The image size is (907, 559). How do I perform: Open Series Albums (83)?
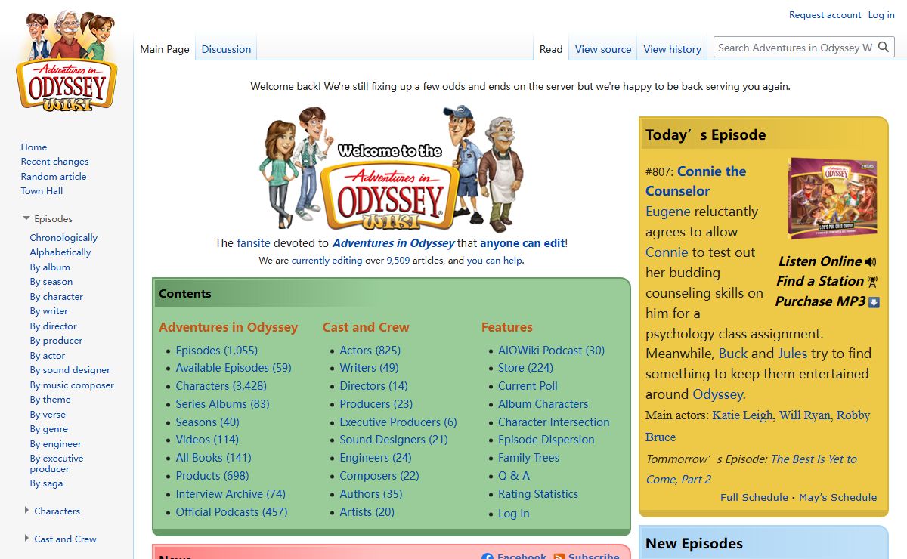(x=223, y=404)
